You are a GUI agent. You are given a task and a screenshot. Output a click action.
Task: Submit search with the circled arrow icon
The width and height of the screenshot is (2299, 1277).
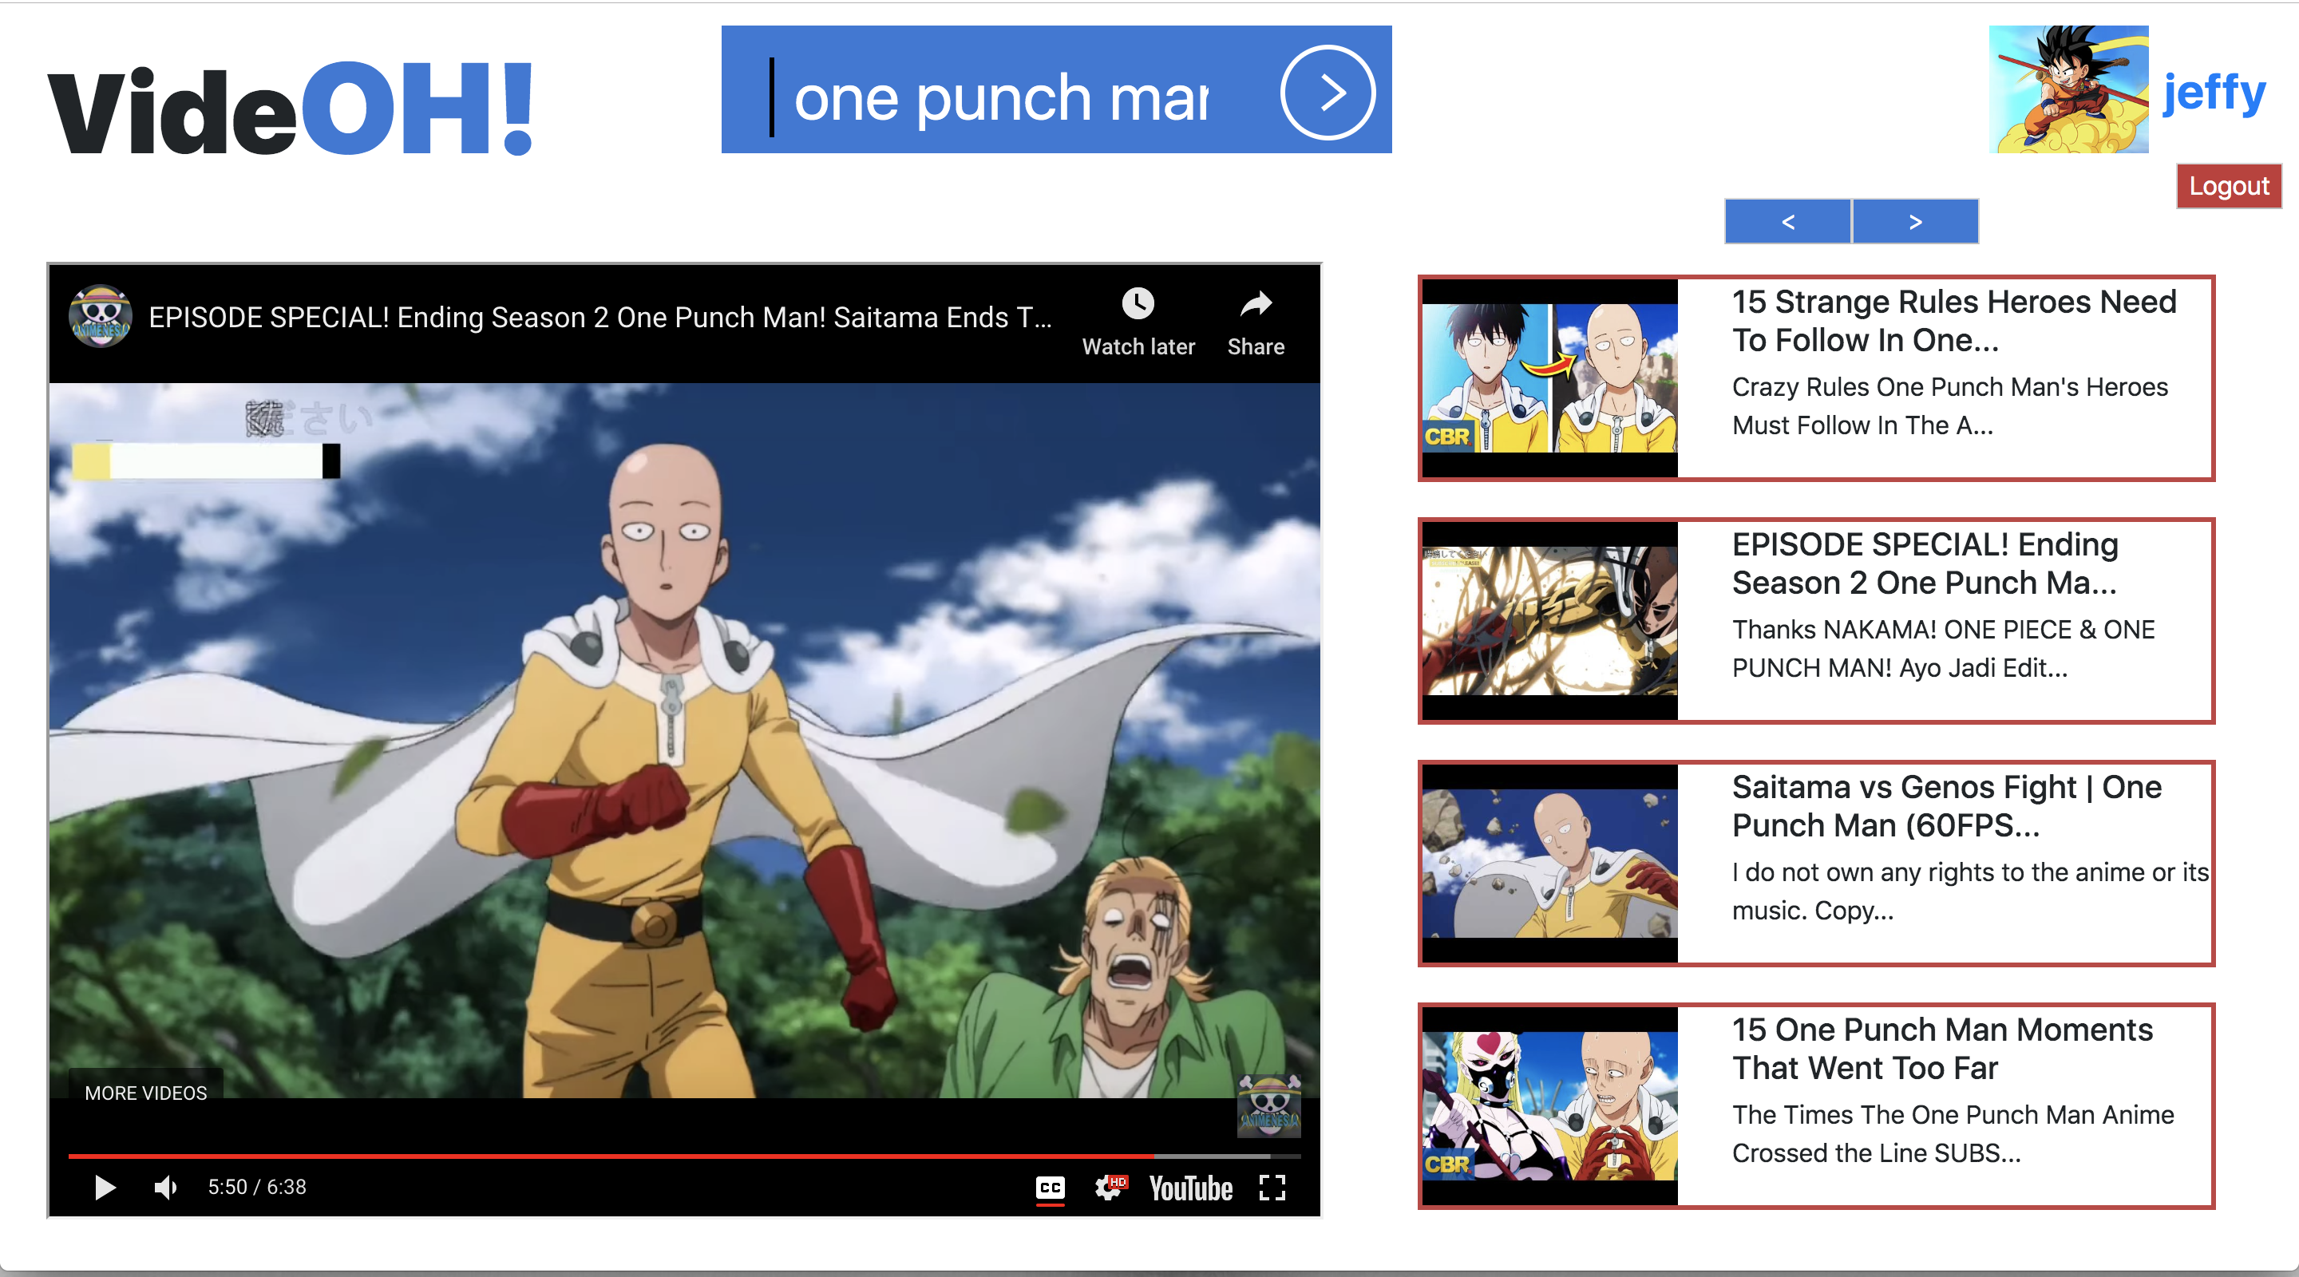1327,92
